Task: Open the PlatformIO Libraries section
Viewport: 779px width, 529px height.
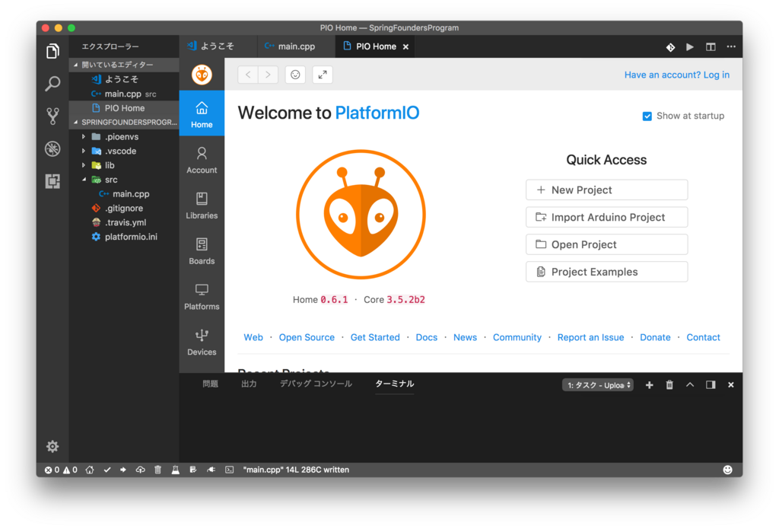Action: (202, 206)
